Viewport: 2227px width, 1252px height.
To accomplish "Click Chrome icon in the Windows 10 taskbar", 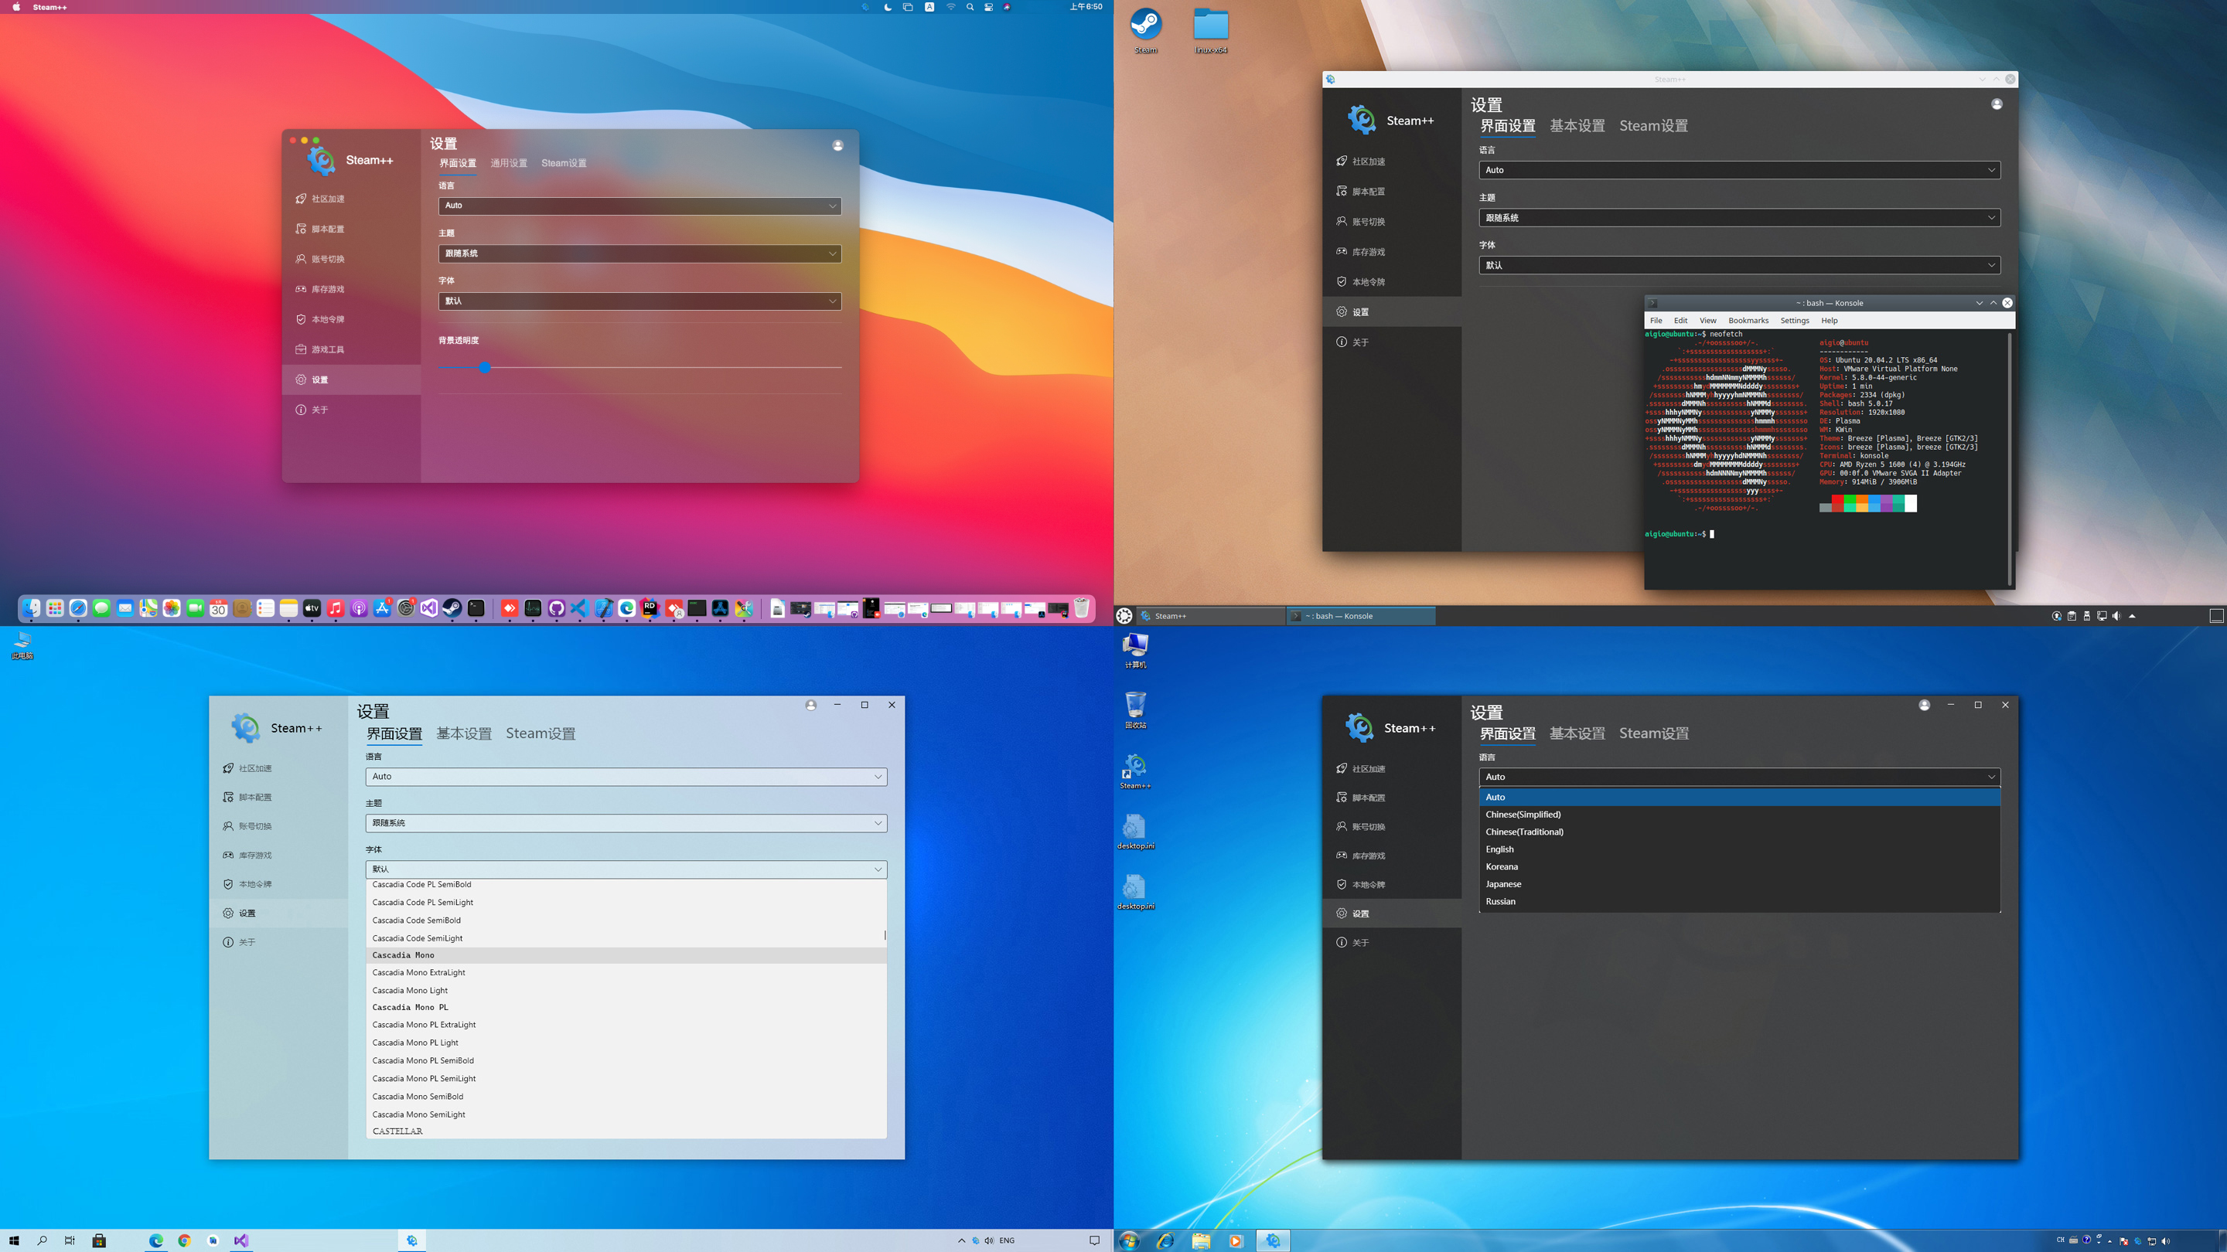I will pos(184,1240).
